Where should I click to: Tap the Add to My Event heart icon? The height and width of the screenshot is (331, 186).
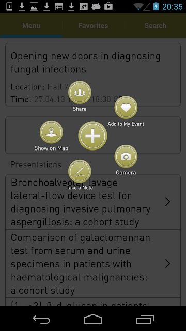coord(126,108)
